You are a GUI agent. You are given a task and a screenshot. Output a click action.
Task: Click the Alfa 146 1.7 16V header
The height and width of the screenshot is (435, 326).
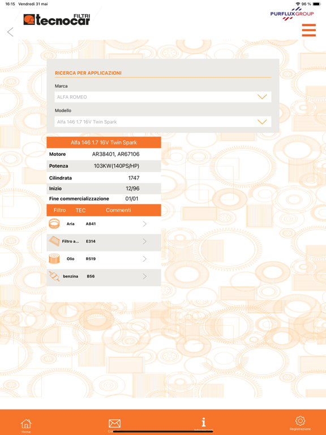[104, 142]
